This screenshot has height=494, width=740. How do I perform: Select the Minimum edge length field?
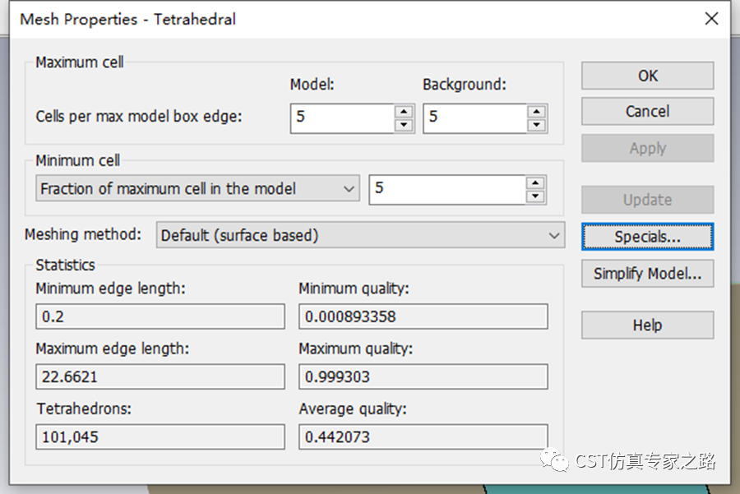160,316
